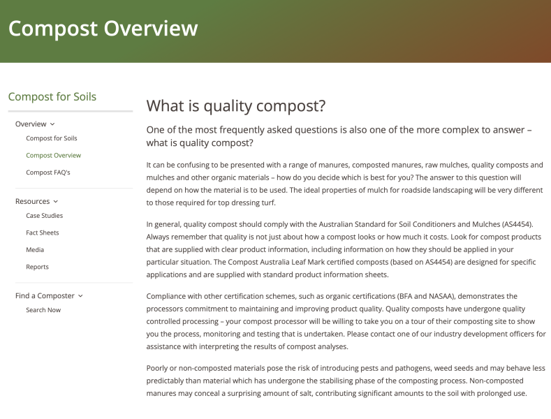Screen dimensions: 551x419
Task: Select the Overview menu heading
Action: point(31,124)
